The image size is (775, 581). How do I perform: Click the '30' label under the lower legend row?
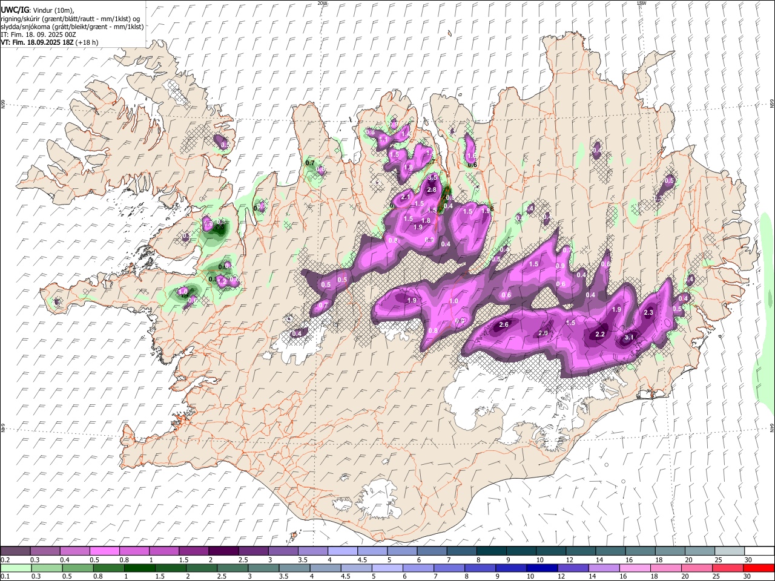coord(747,576)
